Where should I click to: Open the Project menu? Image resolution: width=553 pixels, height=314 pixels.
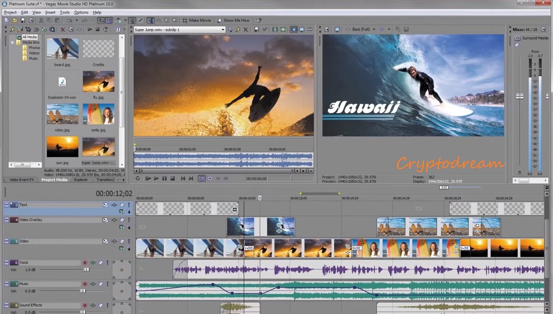tap(10, 12)
